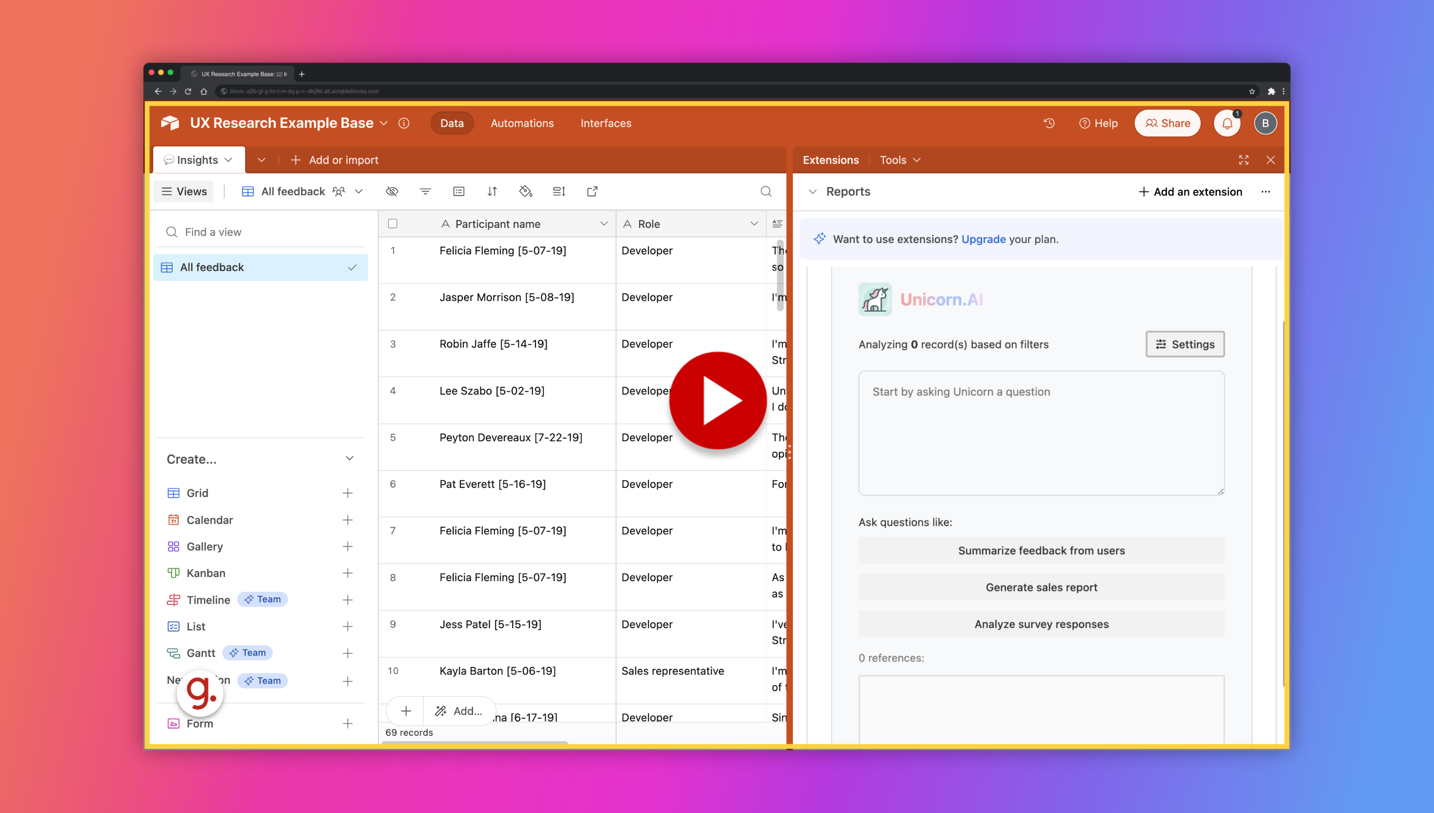This screenshot has height=813, width=1434.
Task: Click the Share button
Action: click(1167, 123)
